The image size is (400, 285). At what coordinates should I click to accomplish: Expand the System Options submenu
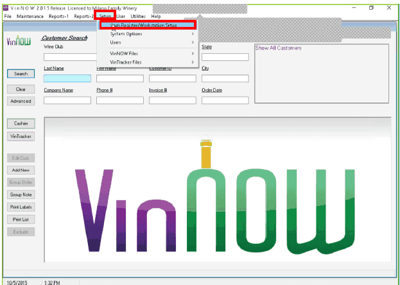click(148, 34)
